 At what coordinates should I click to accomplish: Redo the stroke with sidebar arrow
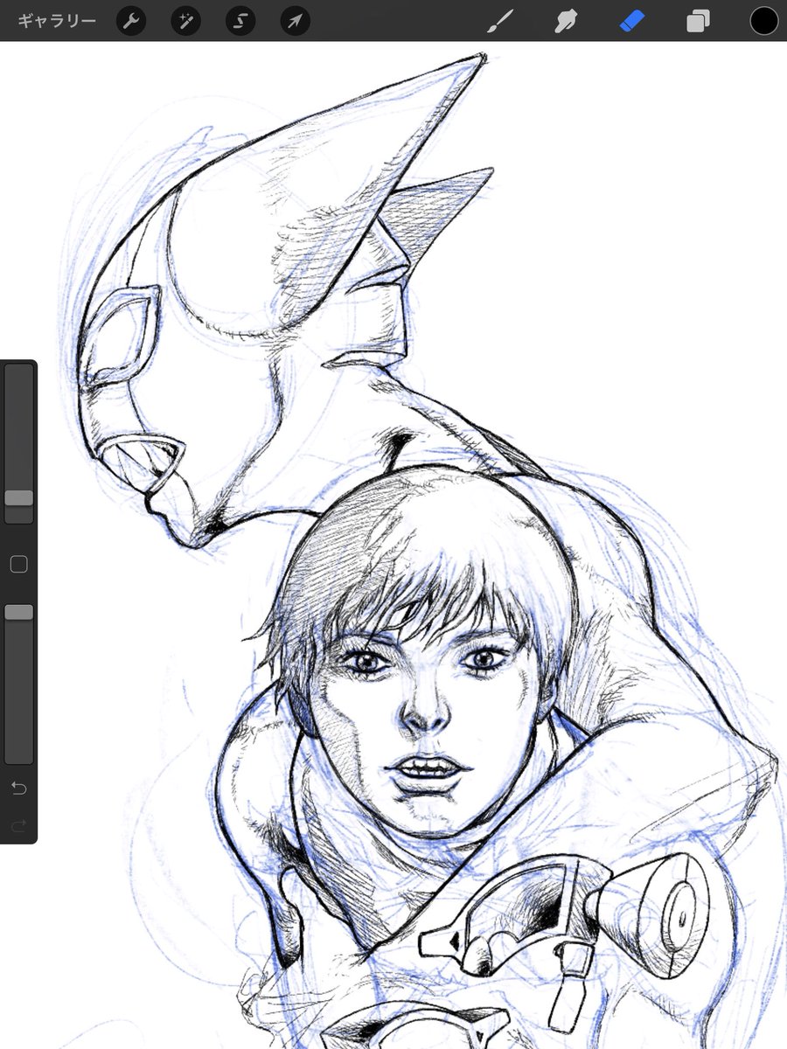pyautogui.click(x=18, y=826)
